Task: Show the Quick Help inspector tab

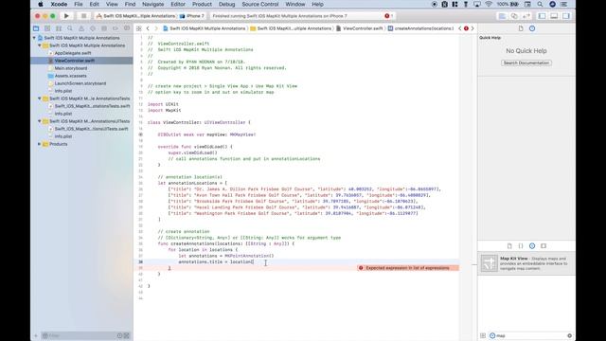Action: pyautogui.click(x=532, y=28)
